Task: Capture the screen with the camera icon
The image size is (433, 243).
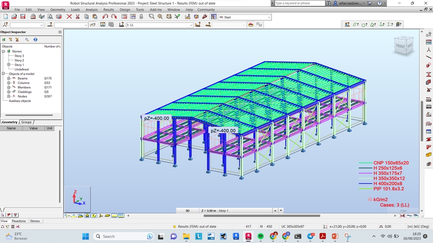Action: [59, 17]
